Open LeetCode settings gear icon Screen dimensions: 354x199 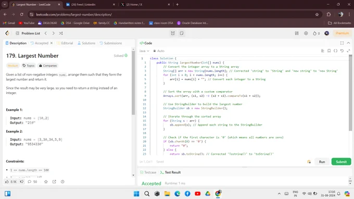point(306,33)
